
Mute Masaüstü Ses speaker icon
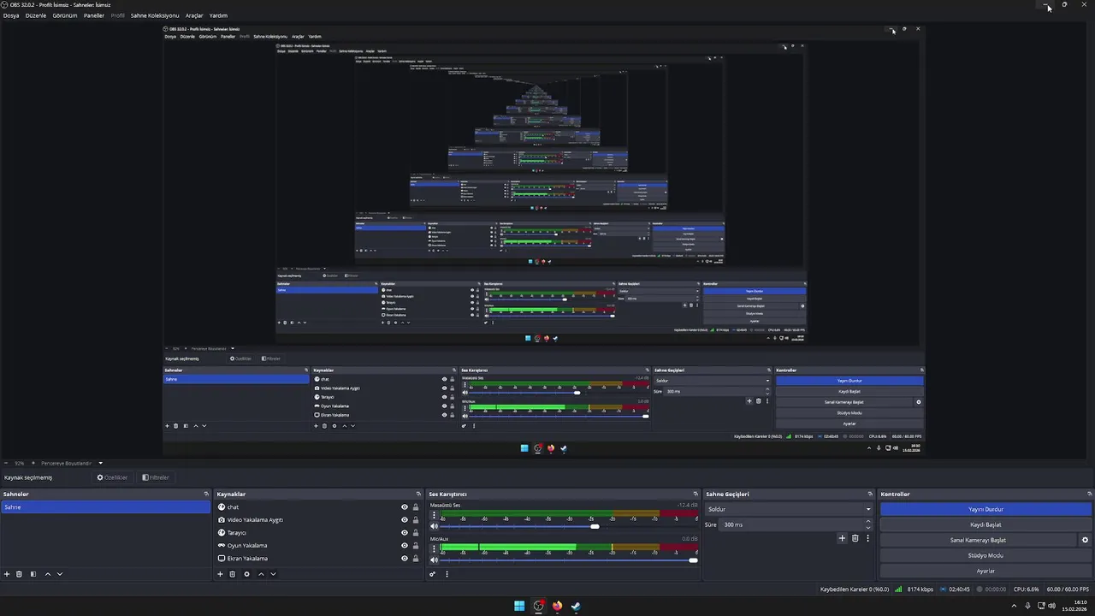(x=434, y=526)
